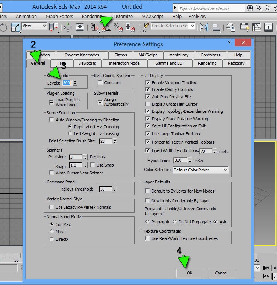The image size is (277, 285).
Task: Increase Scene Undo Levels with spinner
Action: click(75, 81)
